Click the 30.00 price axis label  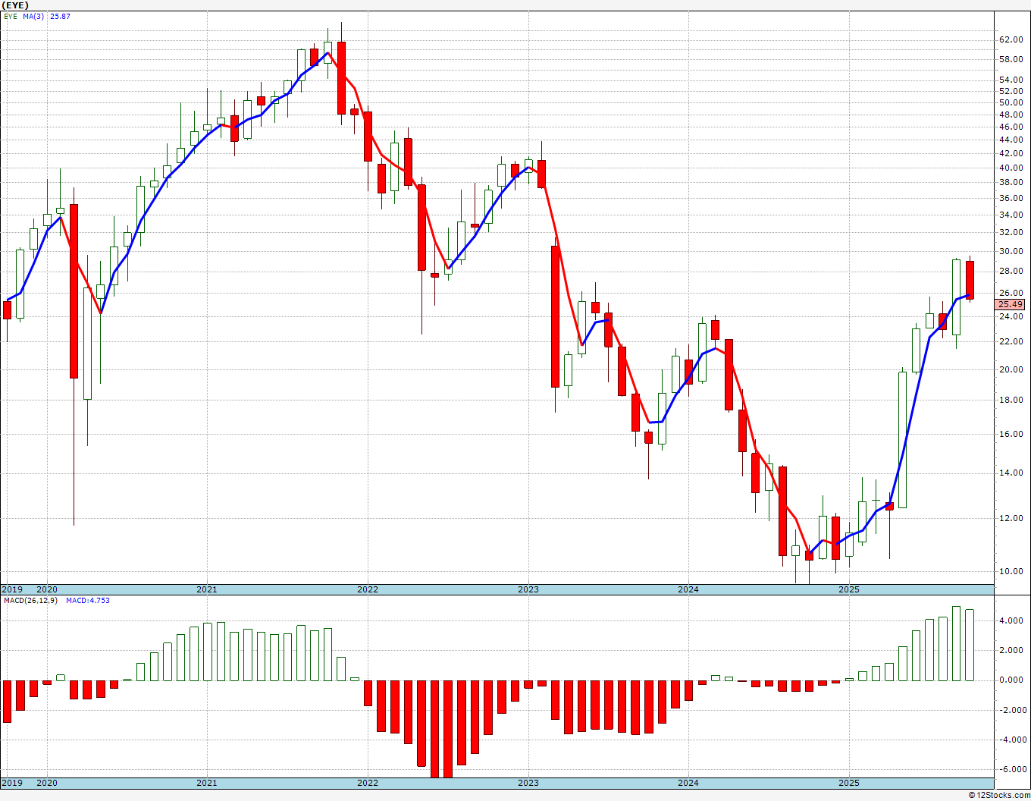[x=1011, y=251]
